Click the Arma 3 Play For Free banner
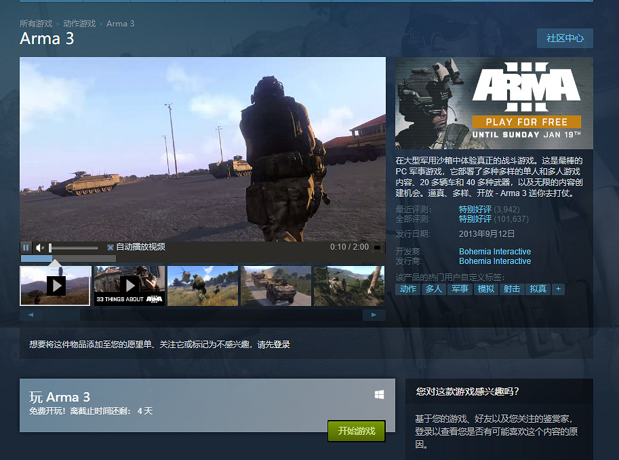The width and height of the screenshot is (619, 460). tap(494, 102)
